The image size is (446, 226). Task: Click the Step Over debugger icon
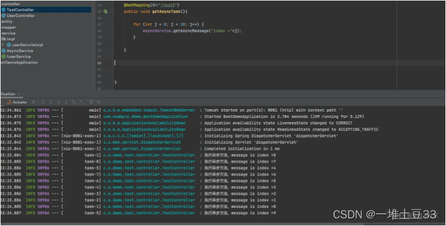pyautogui.click(x=43, y=102)
